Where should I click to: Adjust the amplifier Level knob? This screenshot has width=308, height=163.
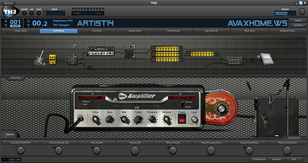point(194,120)
